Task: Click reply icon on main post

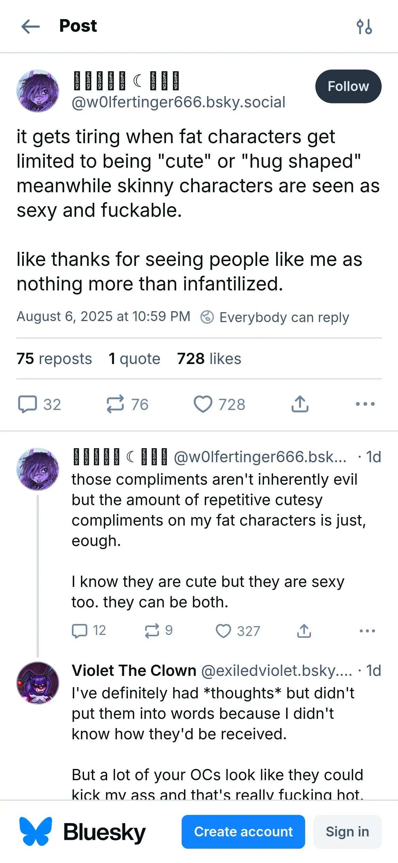Action: 28,404
